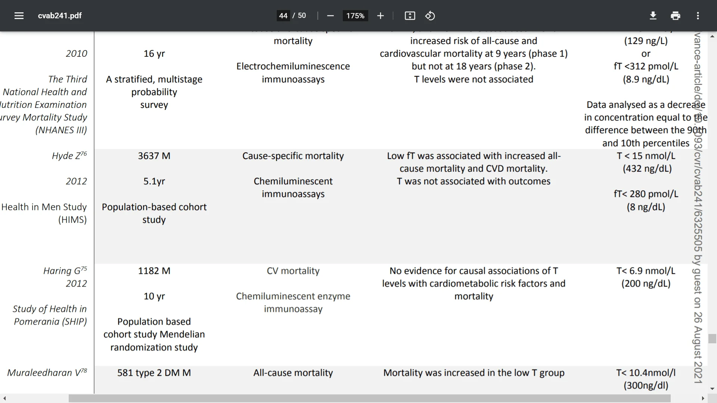Click the fit to page icon
The width and height of the screenshot is (717, 403).
tap(410, 16)
